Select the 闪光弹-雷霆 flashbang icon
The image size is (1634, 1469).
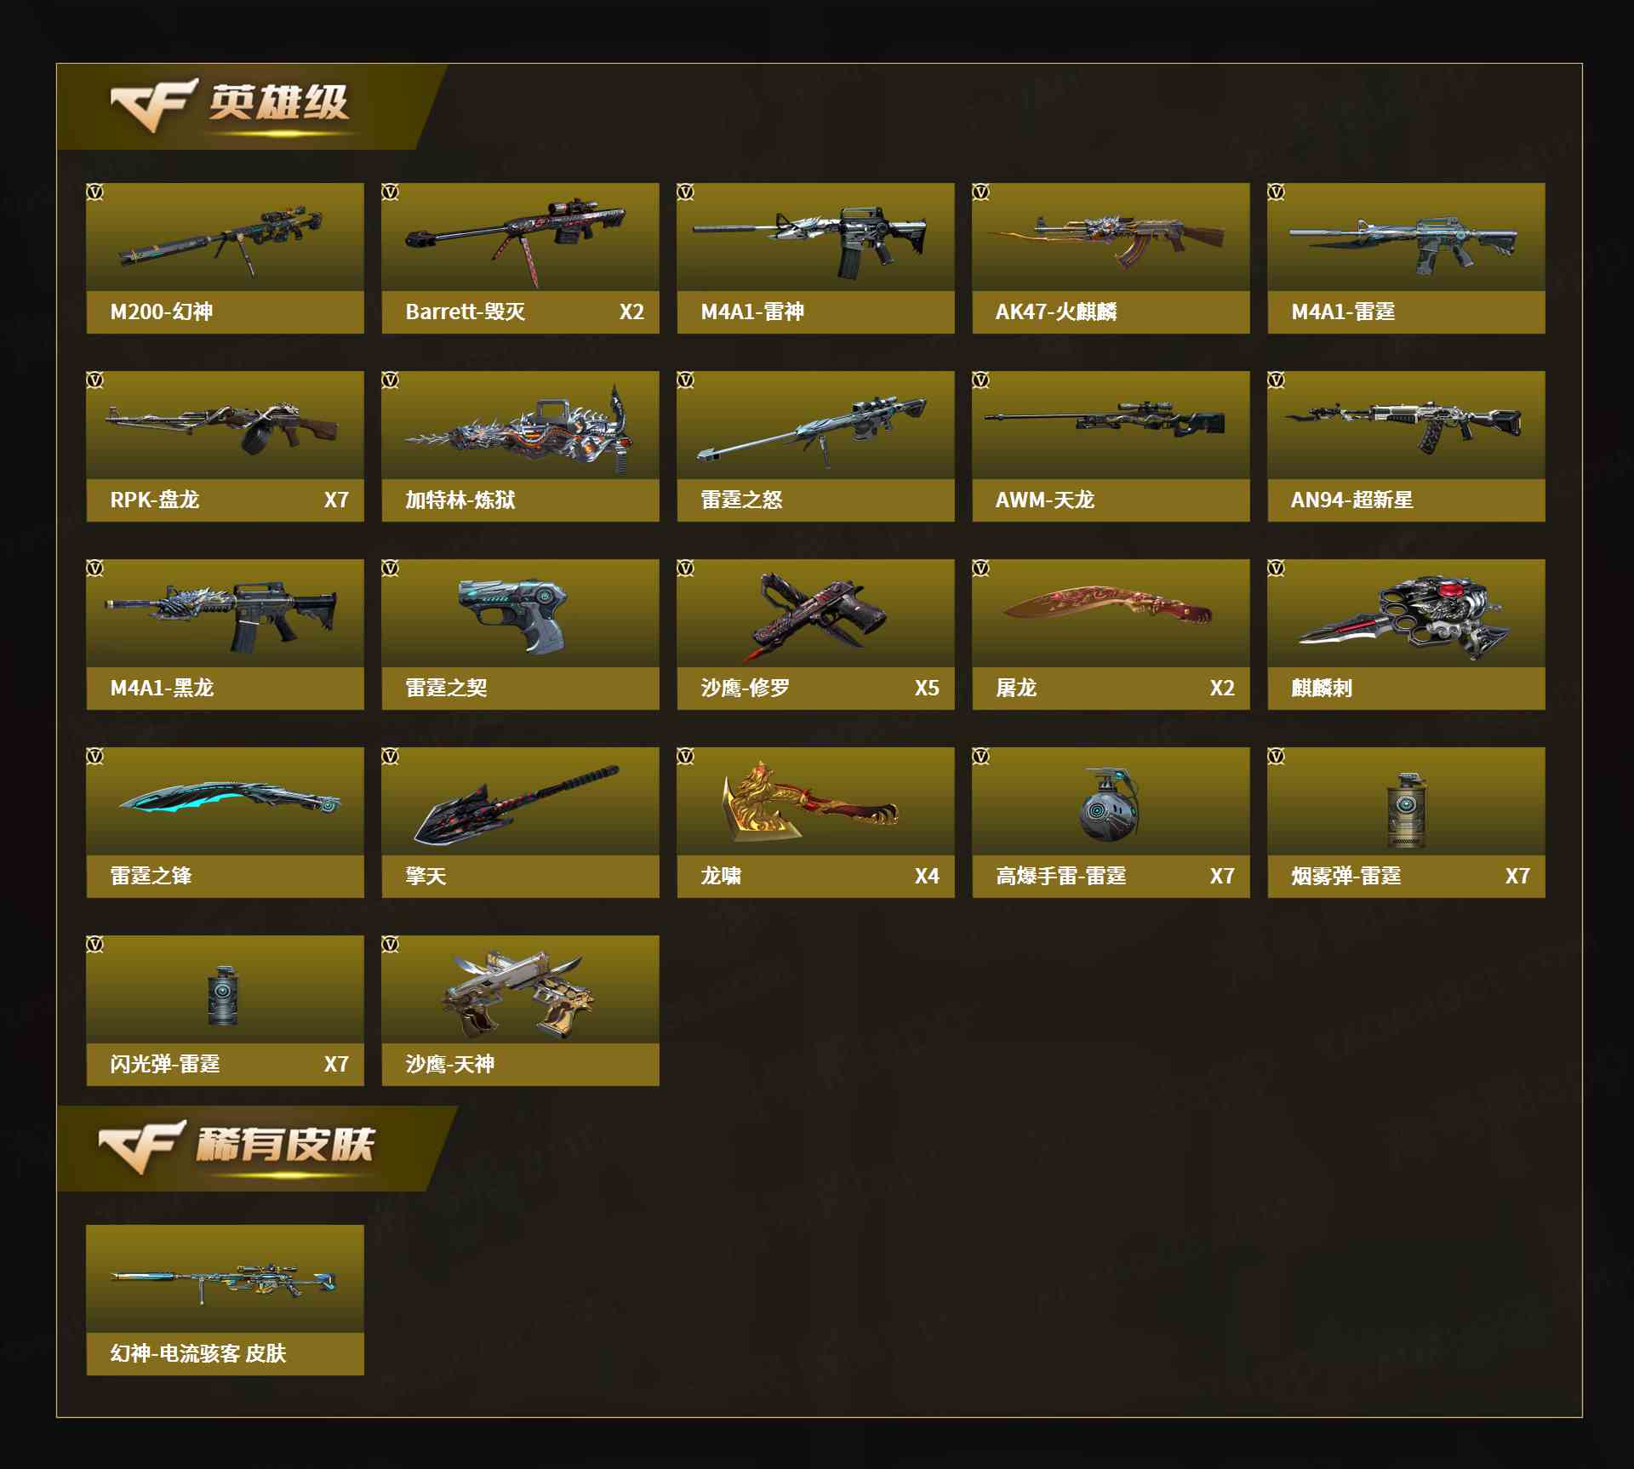(x=223, y=995)
